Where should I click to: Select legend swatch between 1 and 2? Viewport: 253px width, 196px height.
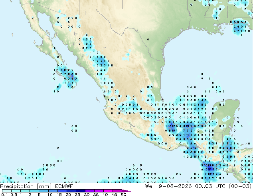coord(25,191)
